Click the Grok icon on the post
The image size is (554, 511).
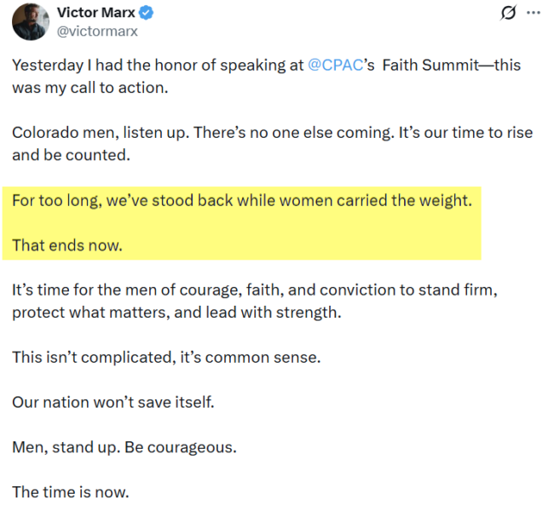(x=509, y=14)
